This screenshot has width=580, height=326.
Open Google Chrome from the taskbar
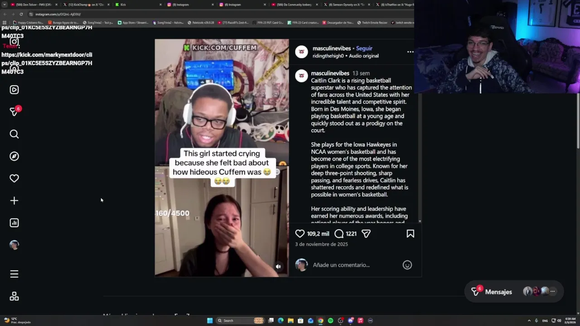(x=320, y=321)
